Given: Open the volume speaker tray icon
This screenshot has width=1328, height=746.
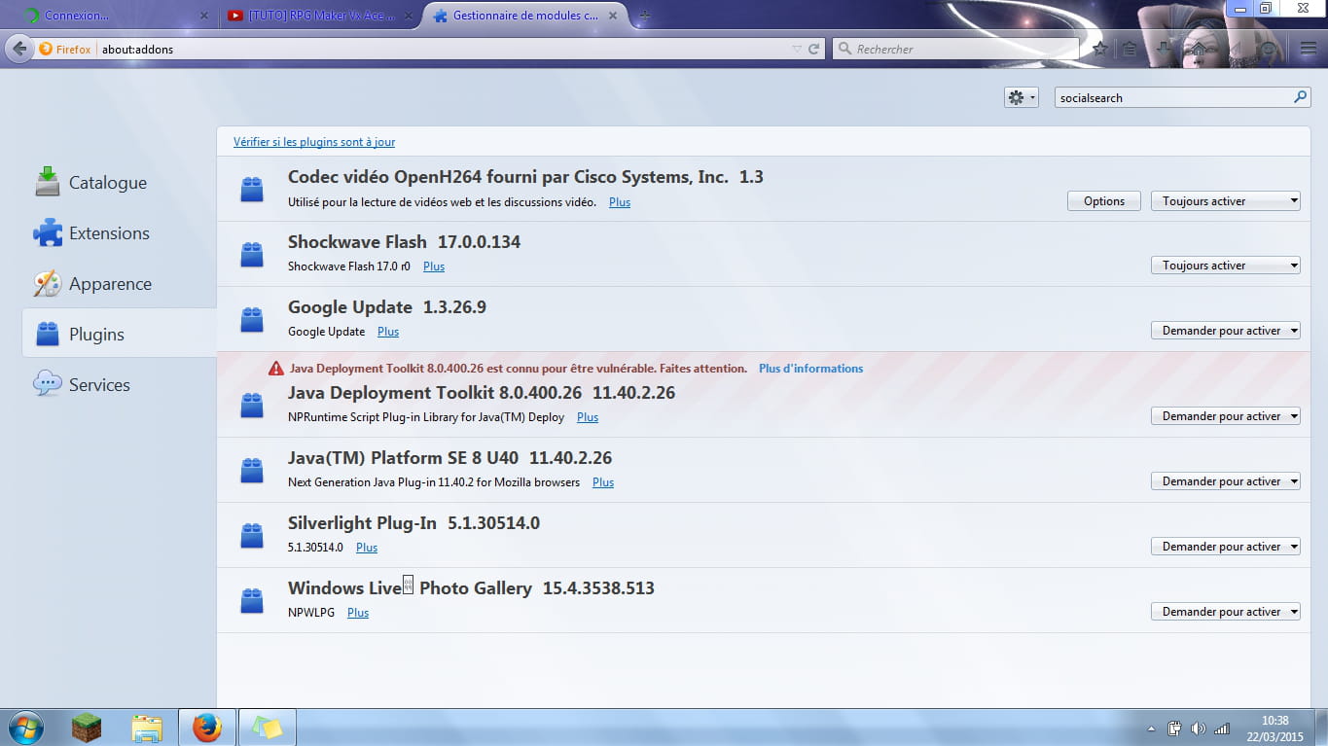Looking at the screenshot, I should [x=1198, y=728].
